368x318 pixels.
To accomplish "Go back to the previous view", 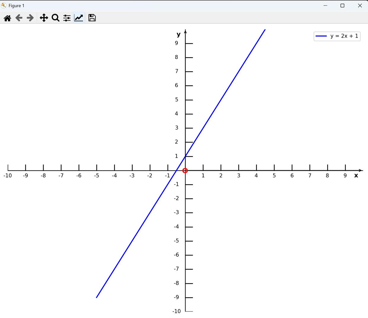I will (x=19, y=18).
